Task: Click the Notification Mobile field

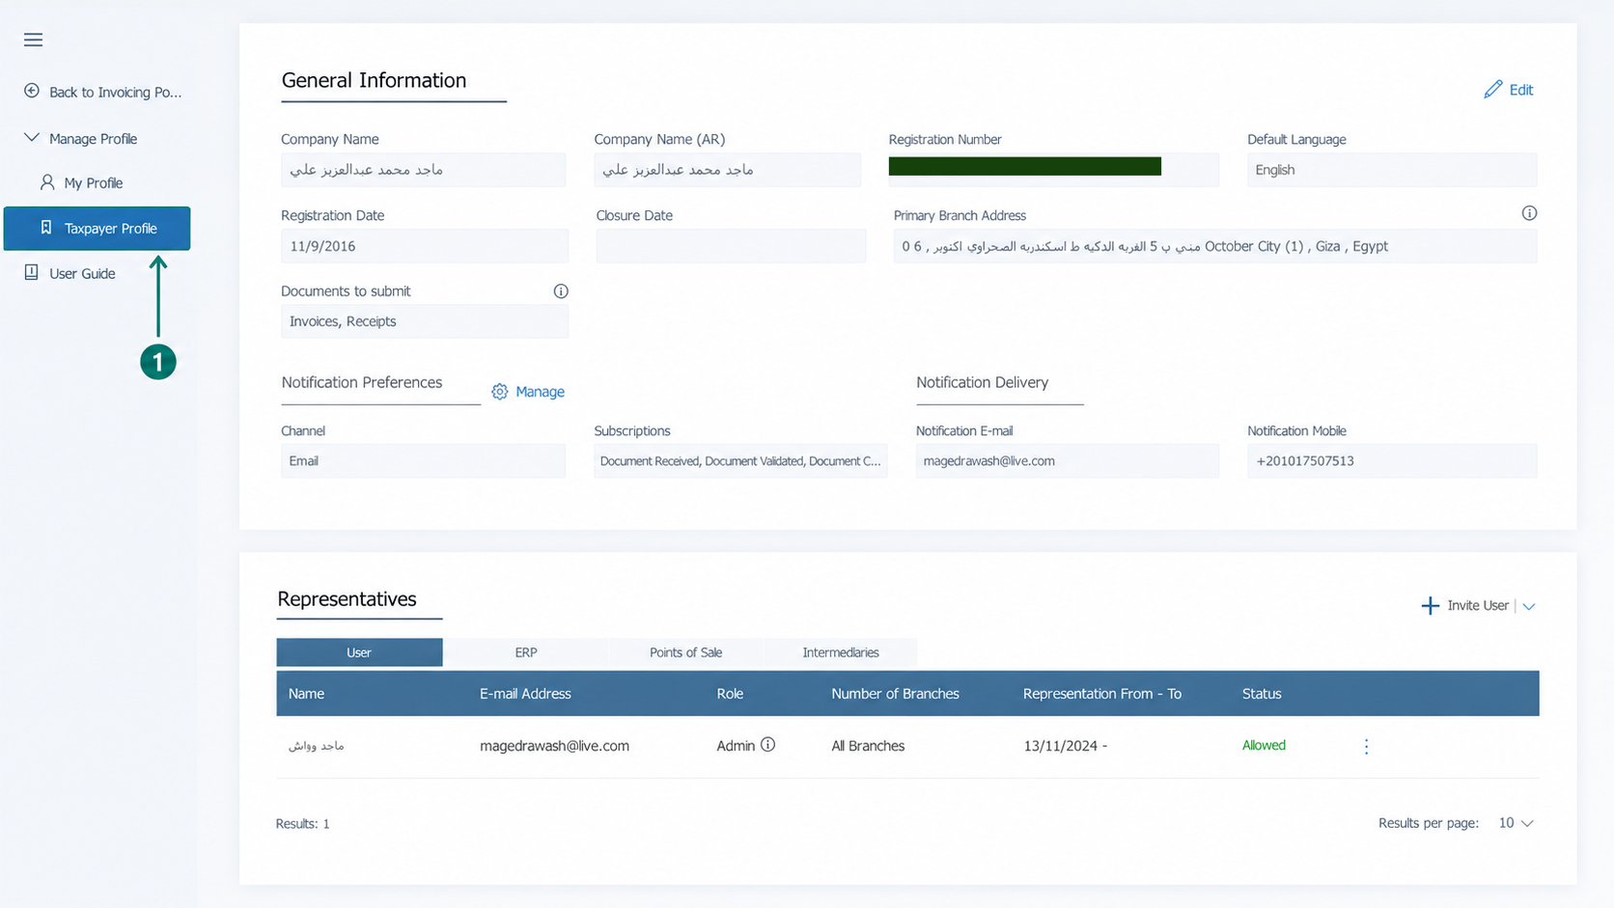Action: (x=1392, y=461)
